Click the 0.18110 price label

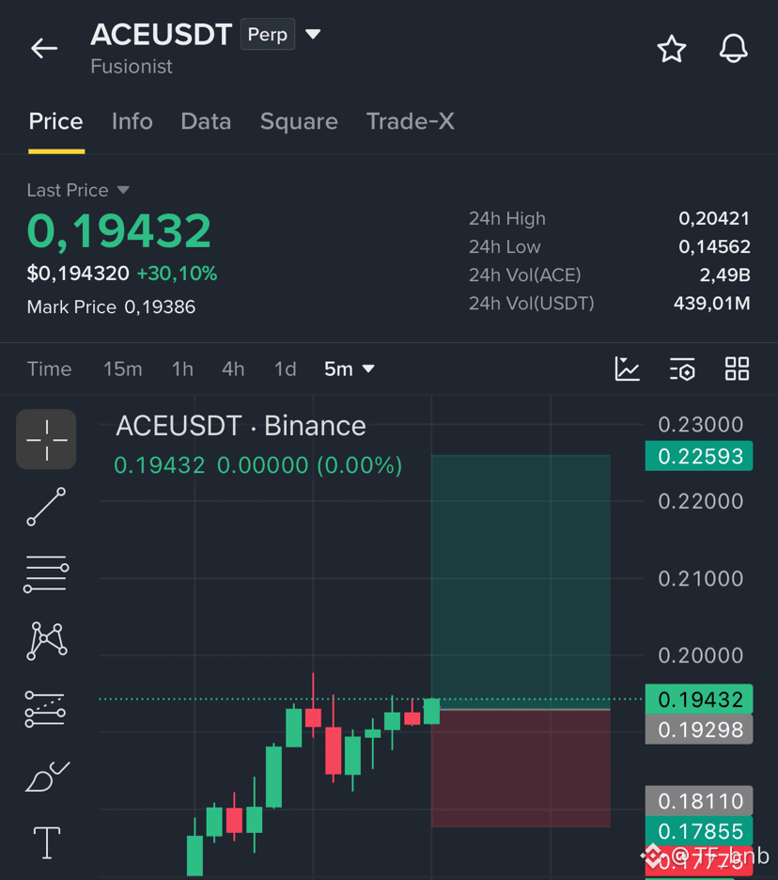[x=699, y=801]
